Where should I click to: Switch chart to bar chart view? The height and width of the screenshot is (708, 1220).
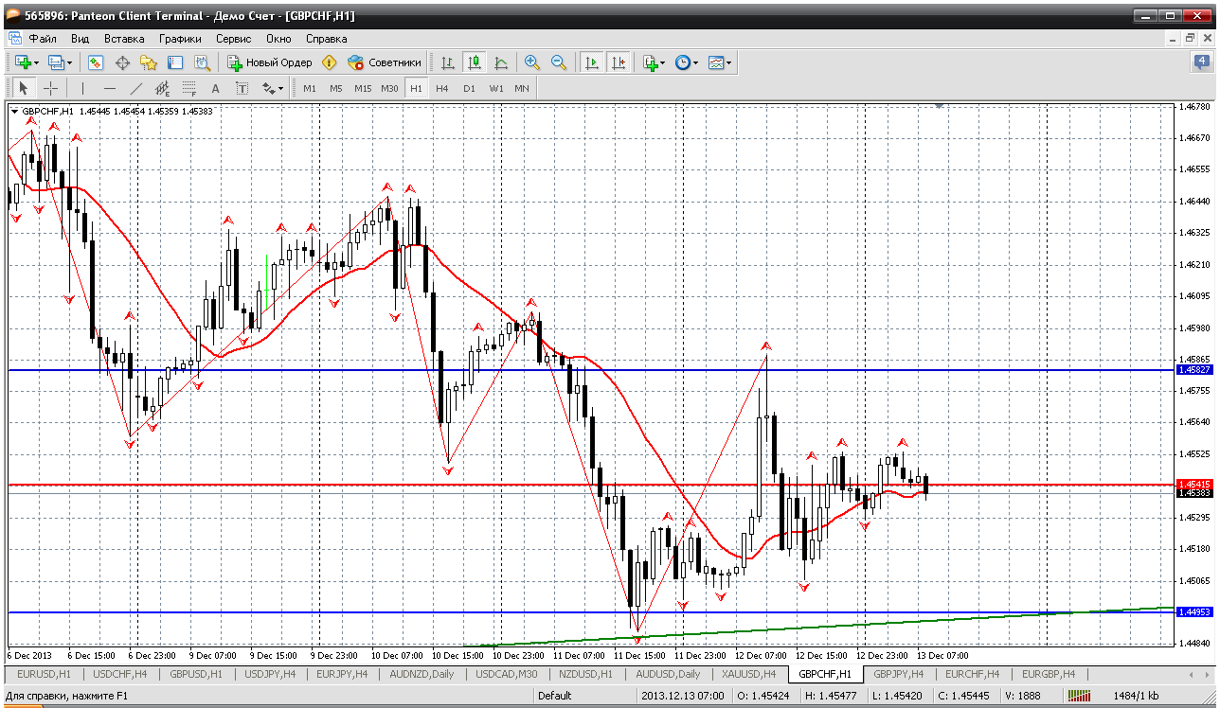(x=448, y=62)
